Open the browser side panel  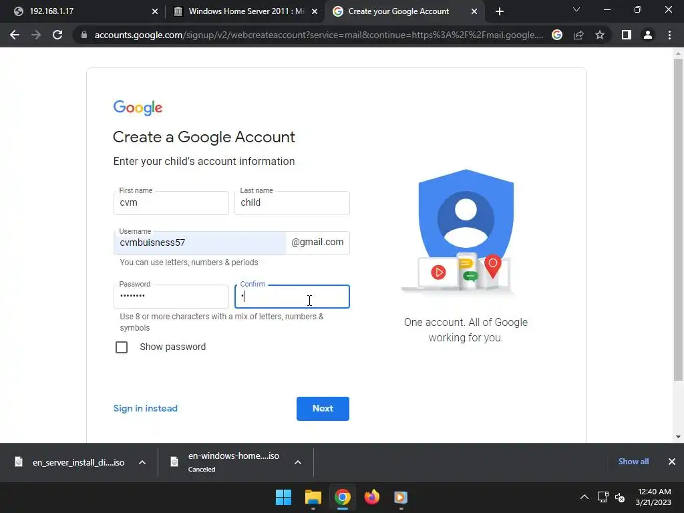[x=627, y=35]
